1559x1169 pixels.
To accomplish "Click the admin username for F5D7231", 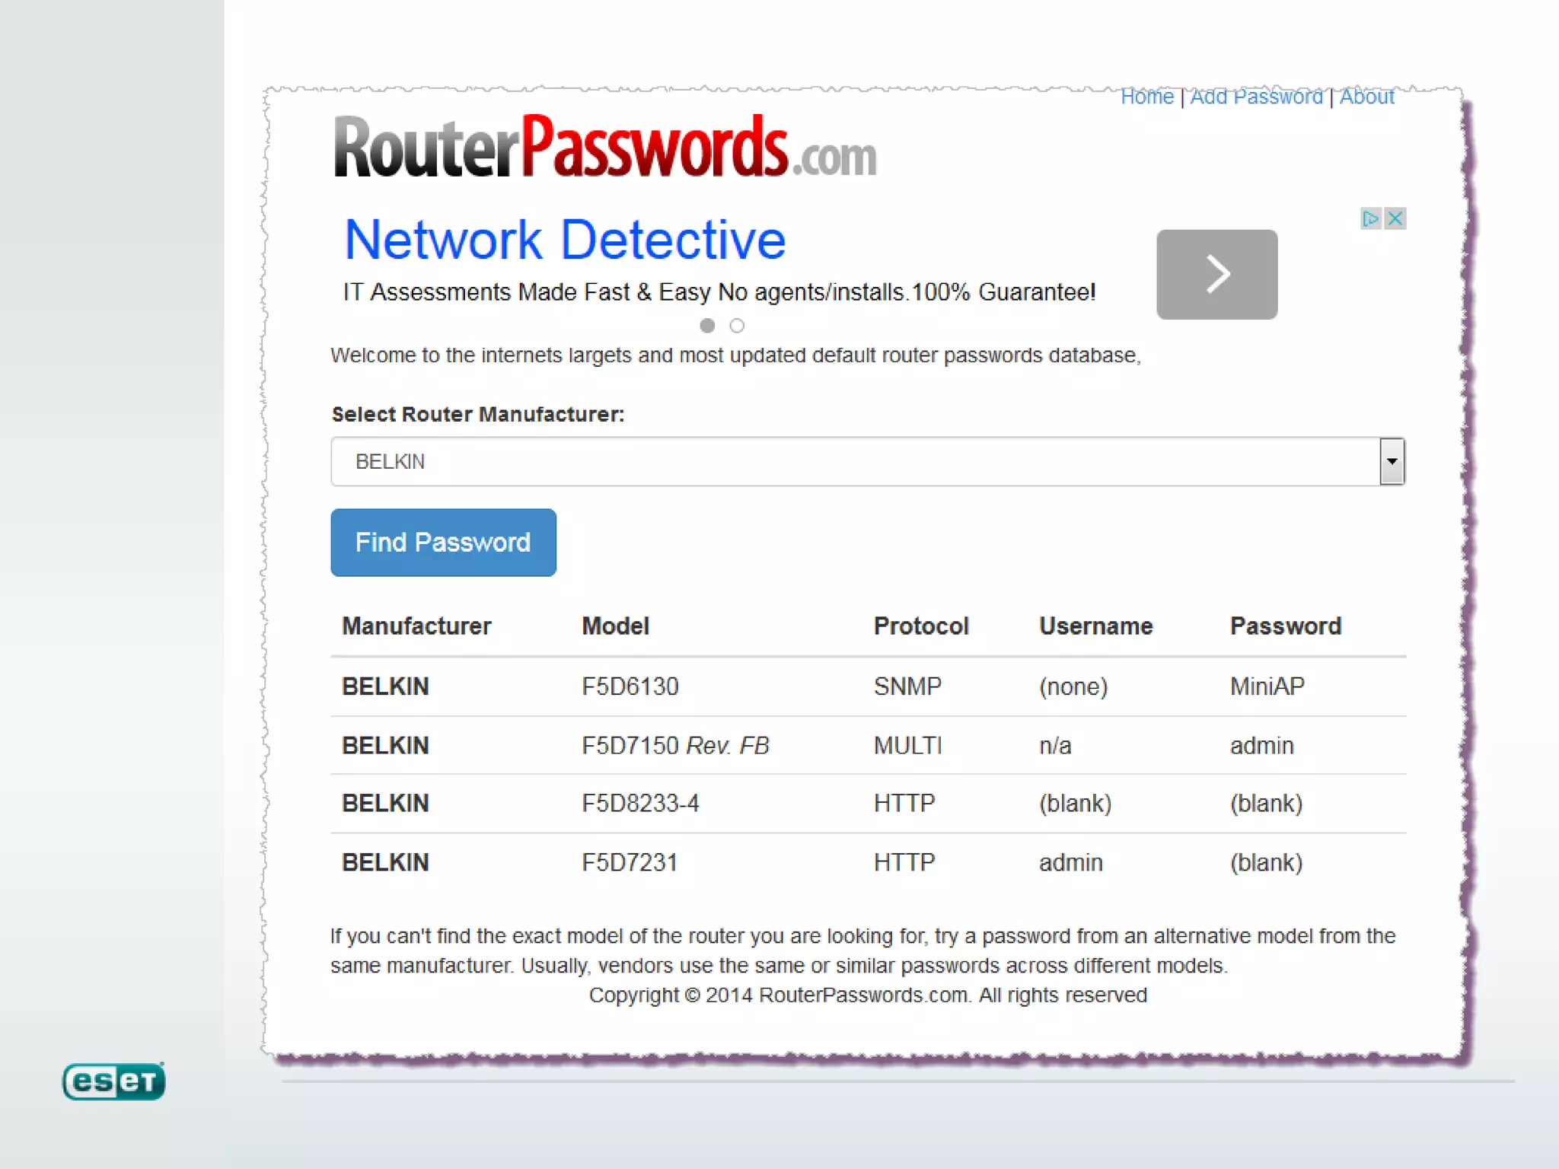I will pyautogui.click(x=1071, y=863).
